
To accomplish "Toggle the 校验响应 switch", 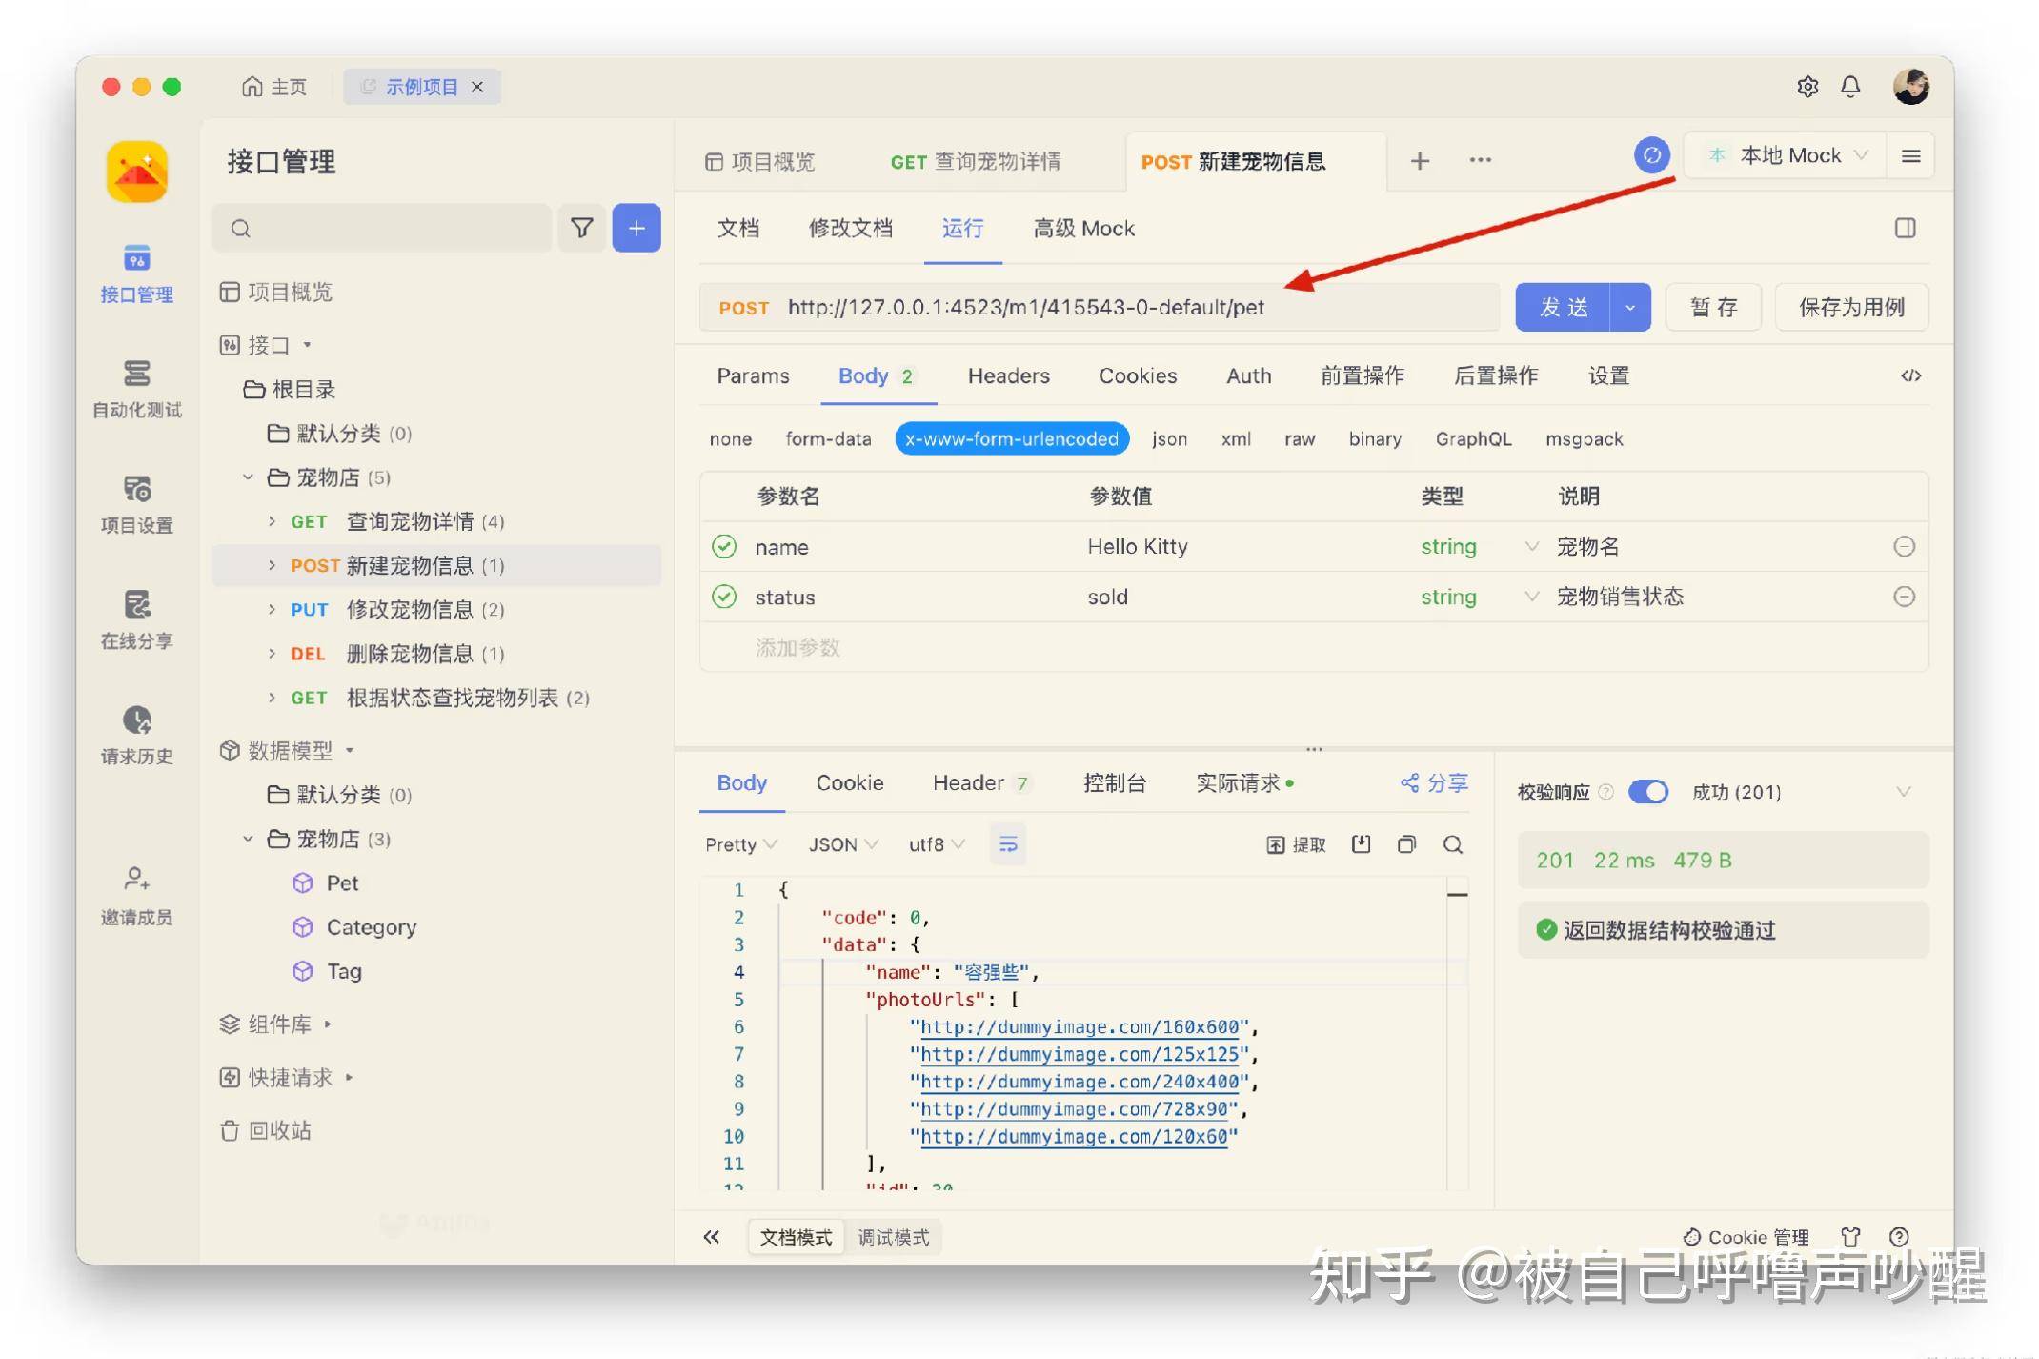I will (1647, 791).
